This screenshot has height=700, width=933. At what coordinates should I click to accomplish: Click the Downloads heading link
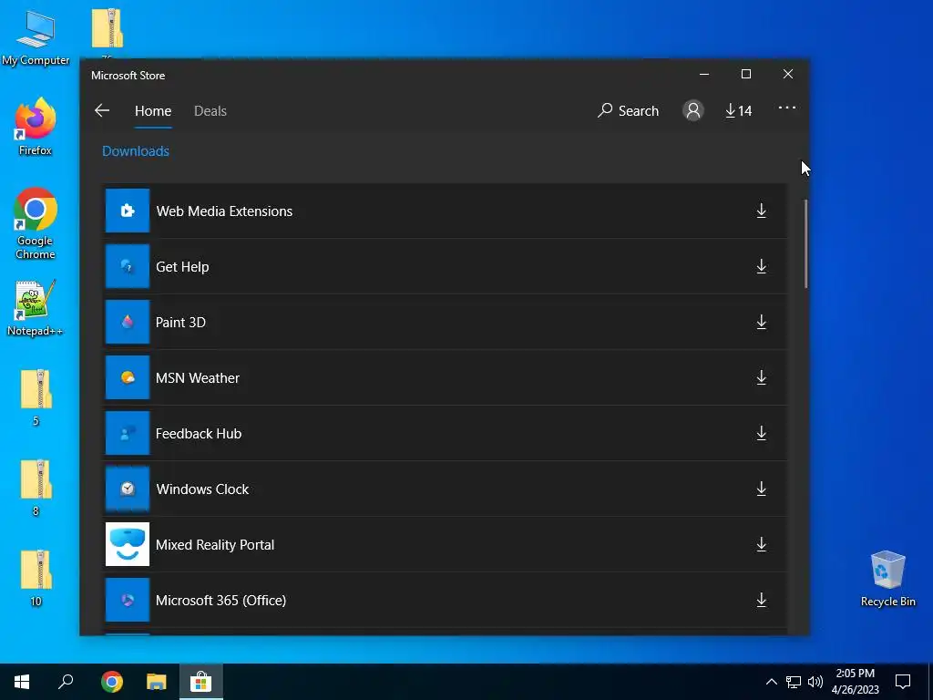click(x=136, y=151)
